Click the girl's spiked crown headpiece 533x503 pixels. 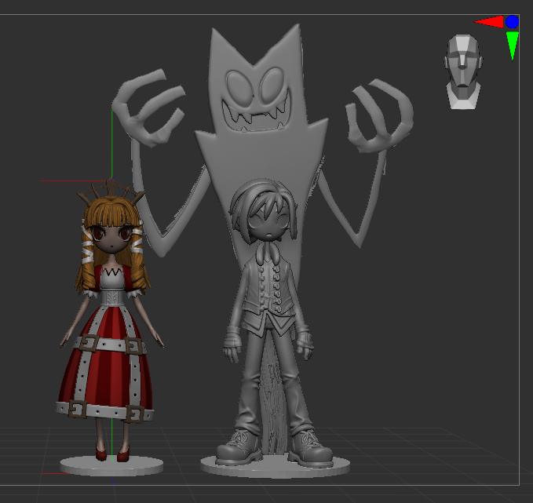111,192
